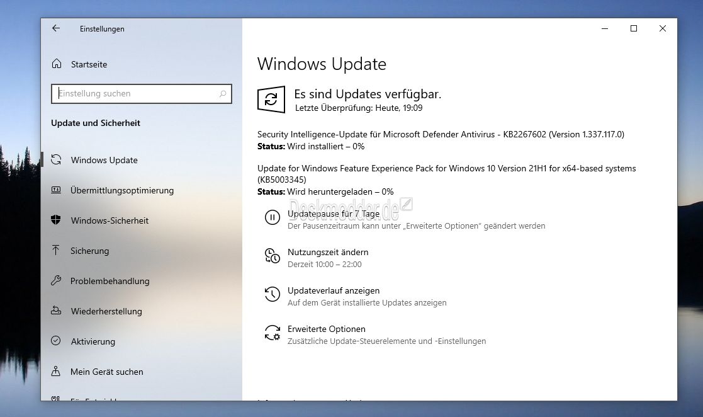Click the Übermittlungsoptimierung sidebar icon

(x=56, y=190)
